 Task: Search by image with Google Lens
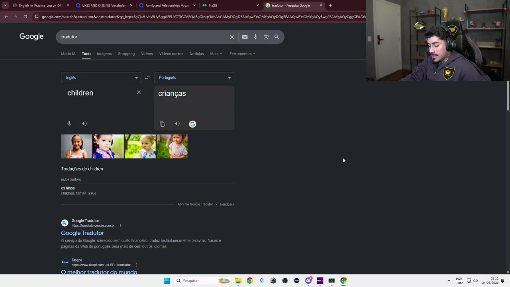pos(266,37)
